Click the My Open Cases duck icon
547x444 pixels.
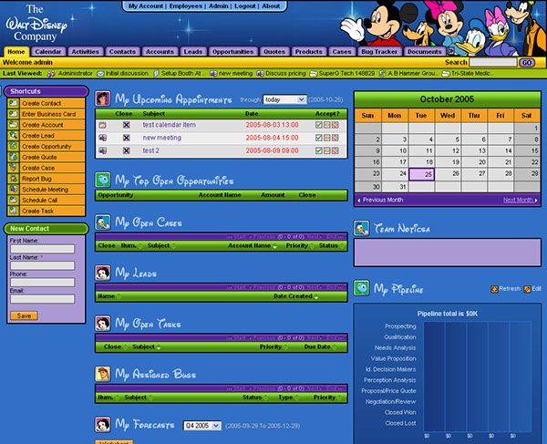coord(103,222)
